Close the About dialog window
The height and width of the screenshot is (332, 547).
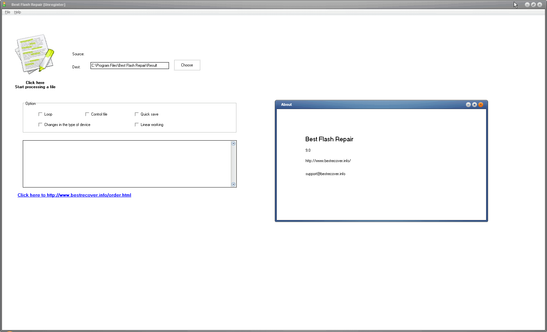pos(481,104)
